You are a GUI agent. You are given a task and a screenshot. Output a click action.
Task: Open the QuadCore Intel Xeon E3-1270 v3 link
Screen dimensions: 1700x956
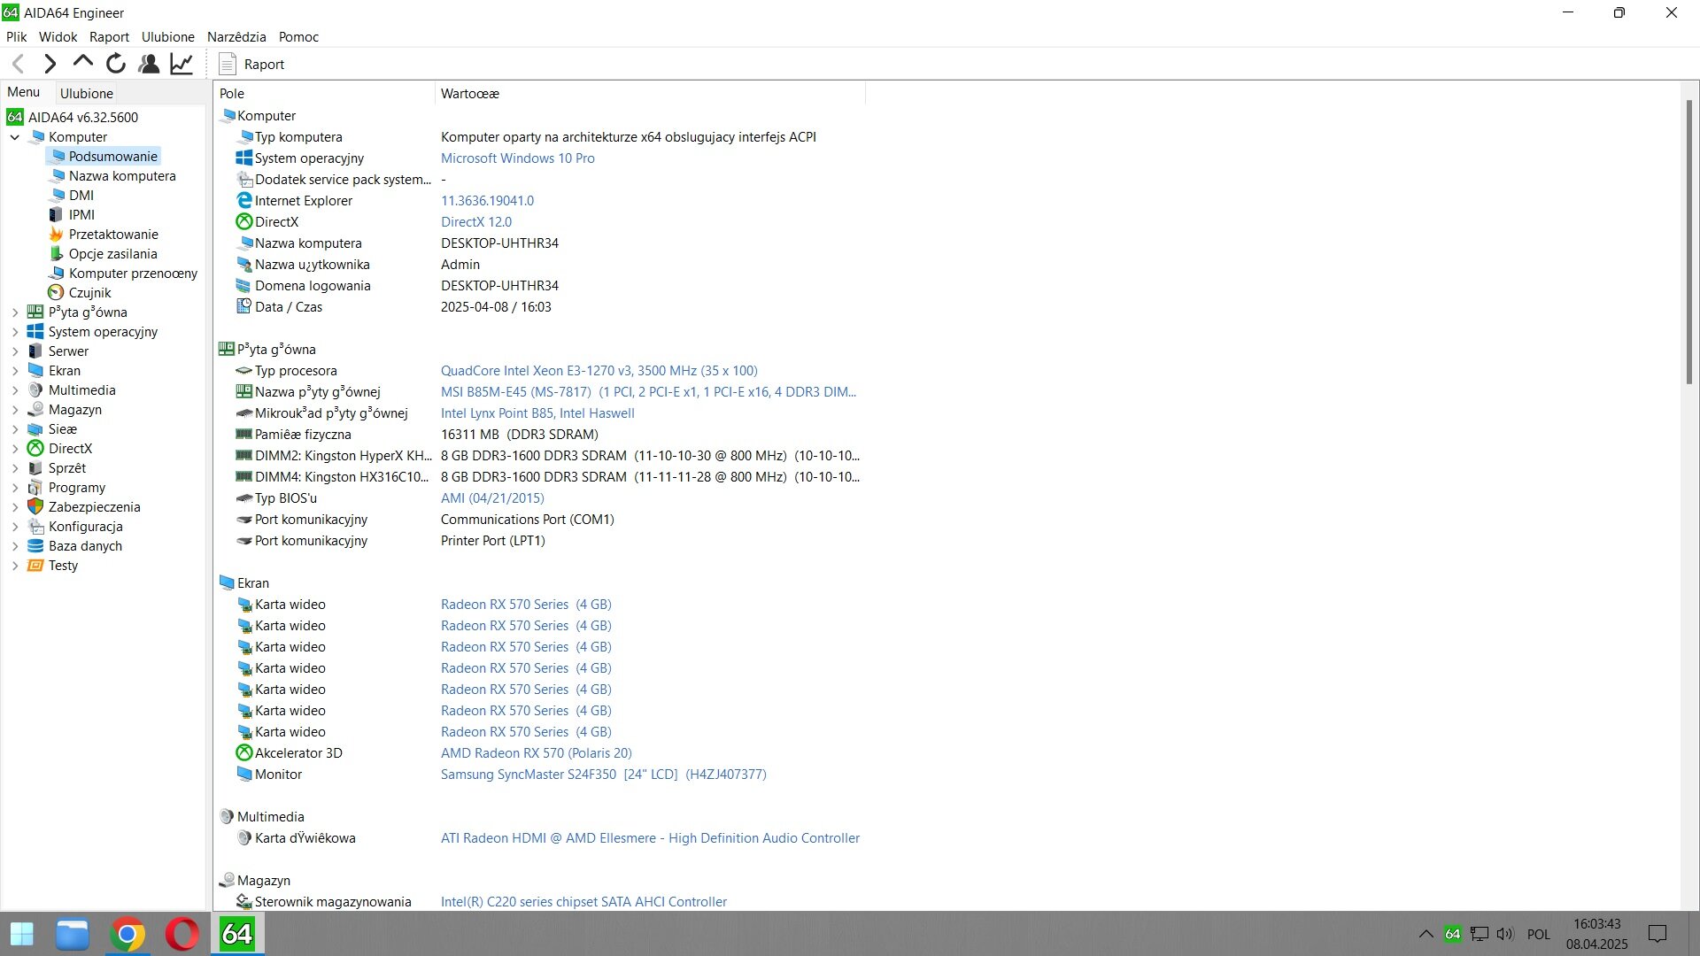click(x=599, y=370)
